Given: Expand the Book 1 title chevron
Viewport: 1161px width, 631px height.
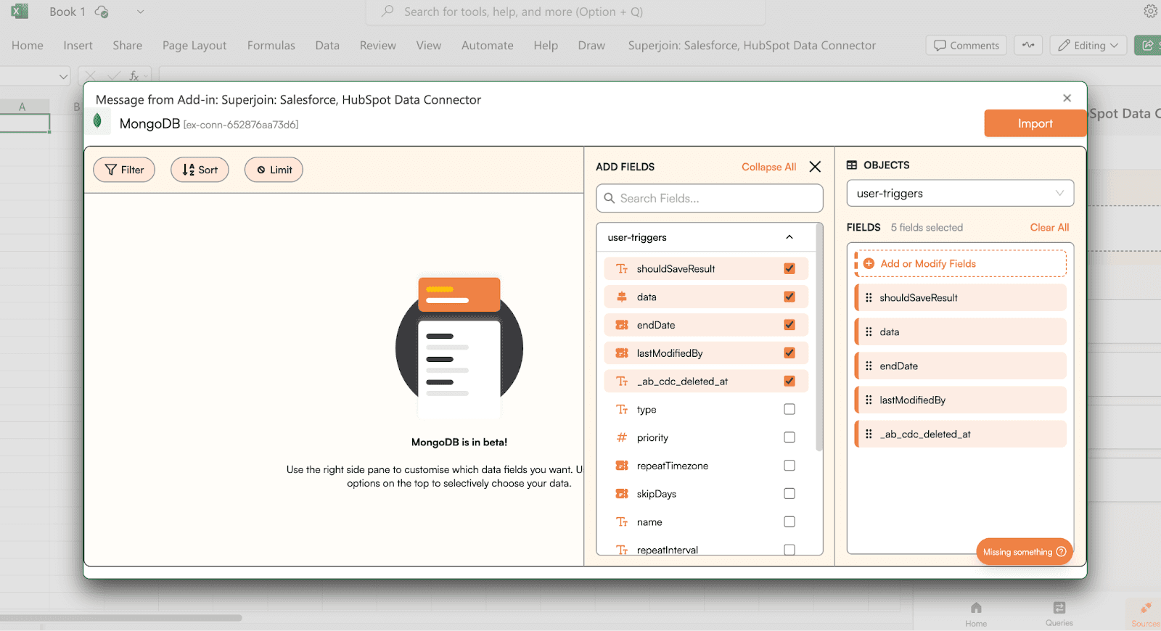Looking at the screenshot, I should click(141, 12).
